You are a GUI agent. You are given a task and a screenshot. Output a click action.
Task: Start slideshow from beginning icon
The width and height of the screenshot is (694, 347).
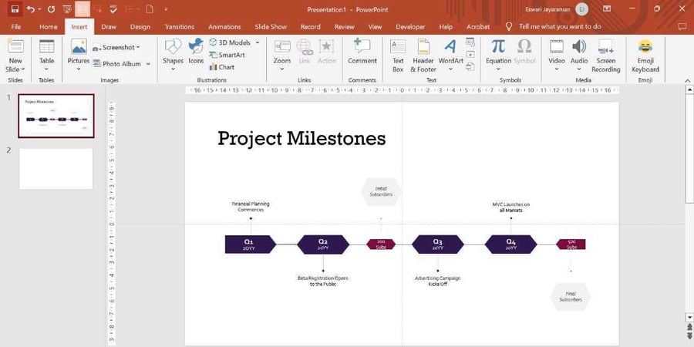67,8
